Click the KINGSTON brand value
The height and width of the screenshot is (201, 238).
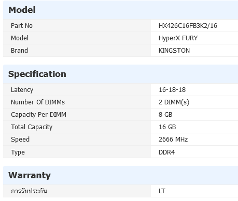click(x=174, y=51)
